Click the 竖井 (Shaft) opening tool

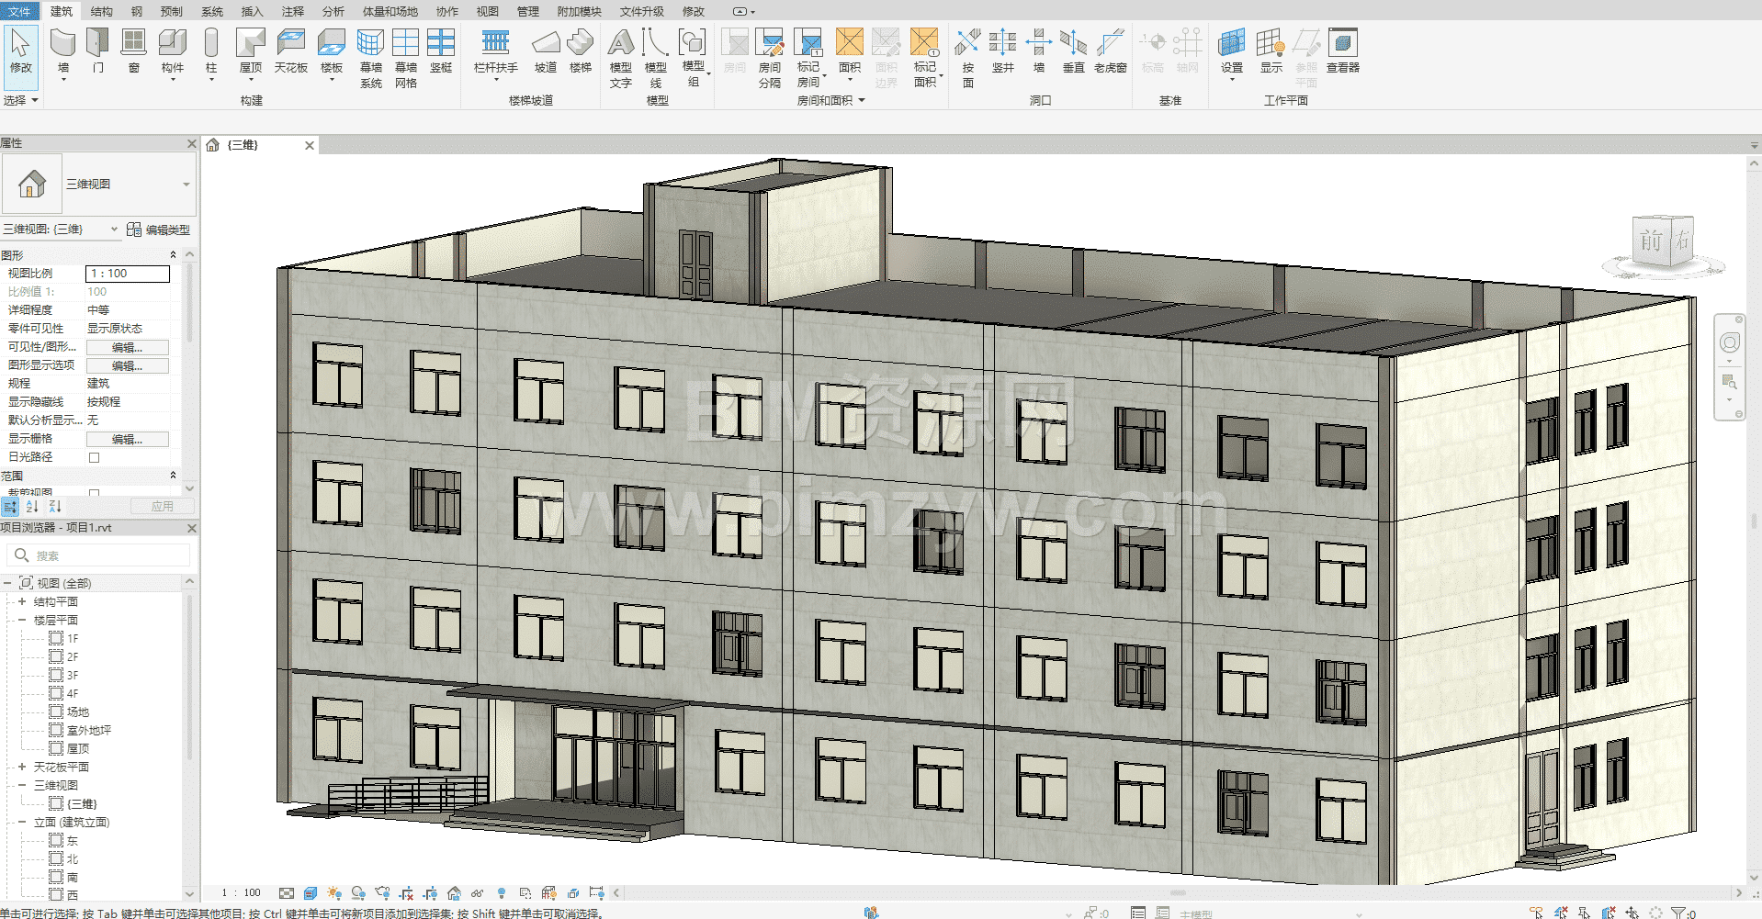tap(1002, 51)
